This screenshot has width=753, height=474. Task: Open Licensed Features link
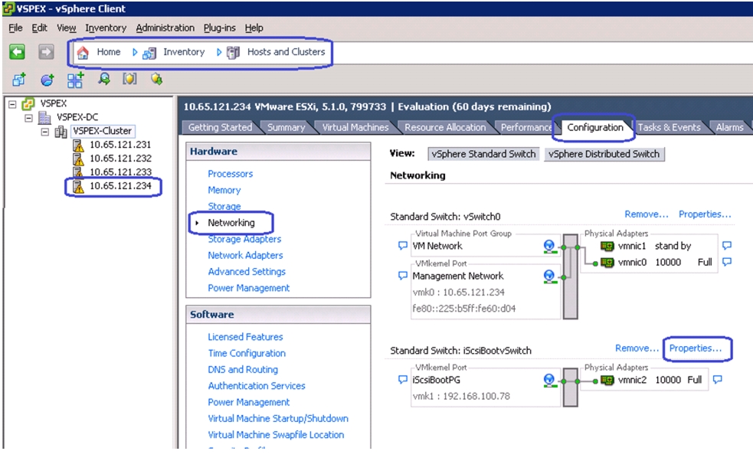click(x=245, y=337)
